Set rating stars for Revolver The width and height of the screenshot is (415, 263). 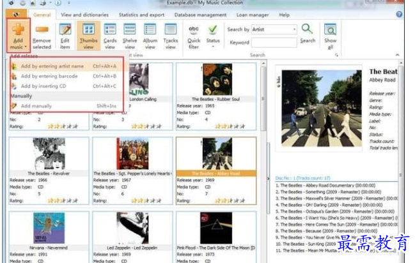63,200
